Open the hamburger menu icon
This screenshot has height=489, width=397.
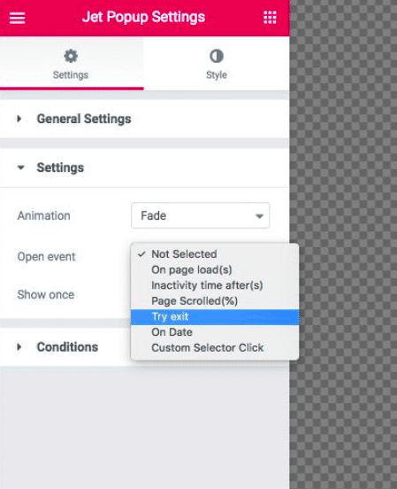[17, 18]
